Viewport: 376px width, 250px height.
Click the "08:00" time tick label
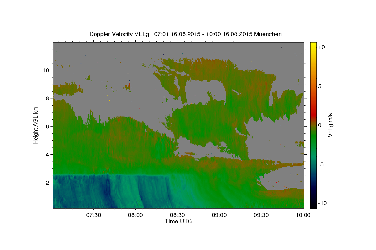click(135, 215)
